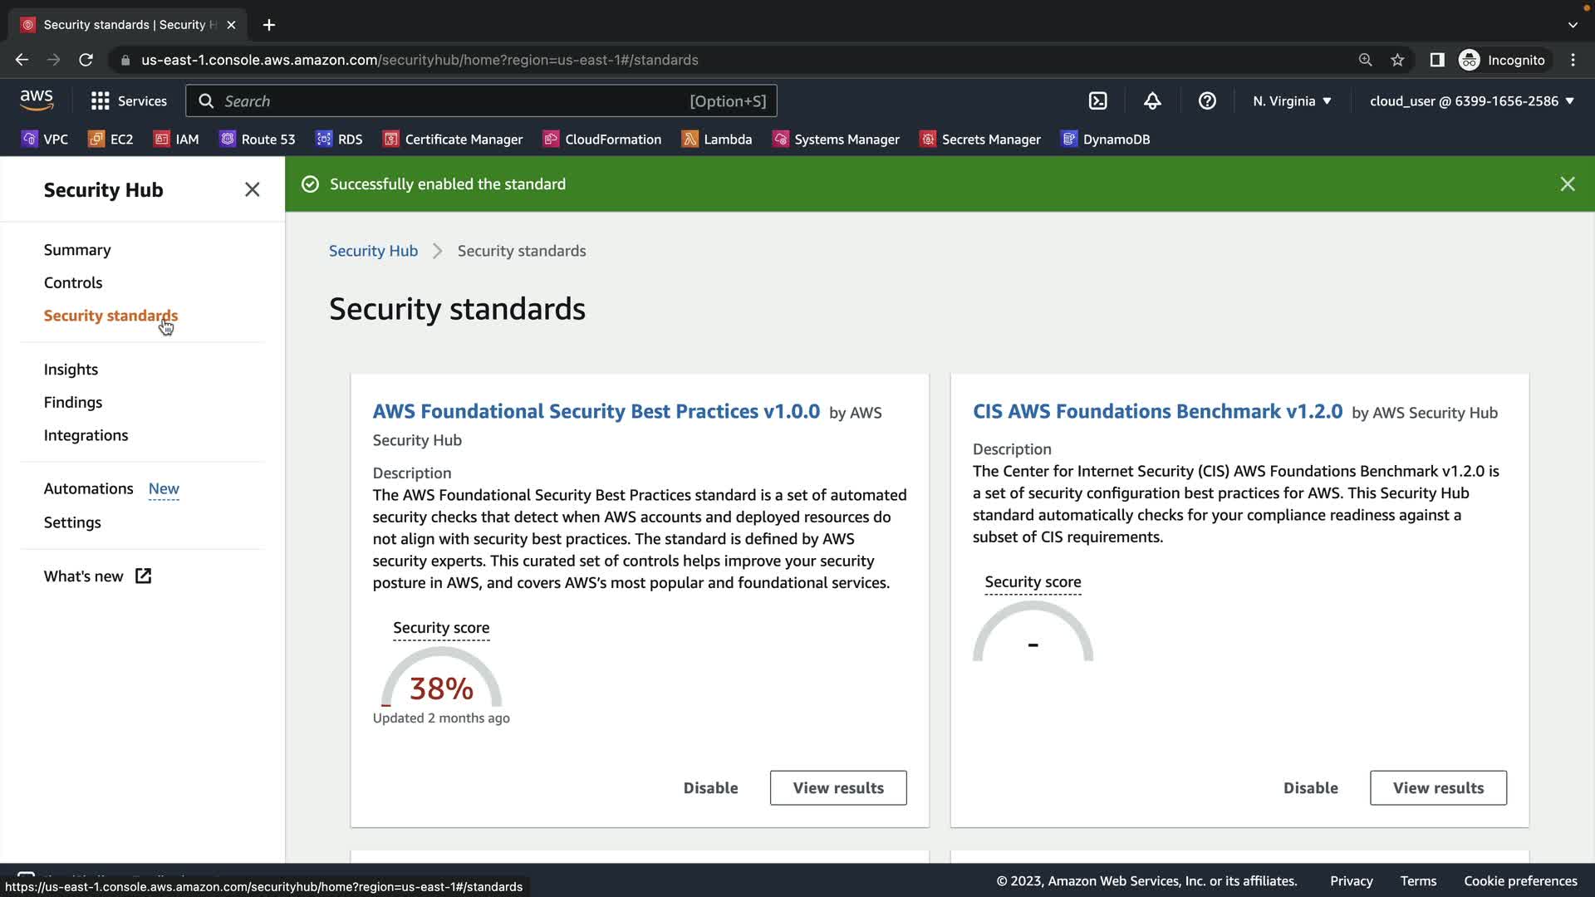Open Insights from the side navigation
The width and height of the screenshot is (1595, 897).
pos(71,370)
